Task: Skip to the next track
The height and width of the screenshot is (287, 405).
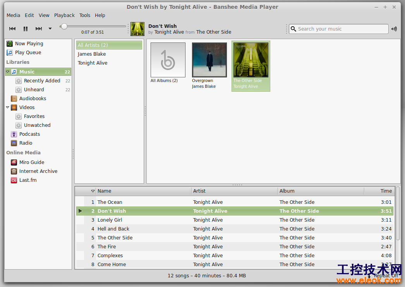Action: tap(39, 29)
